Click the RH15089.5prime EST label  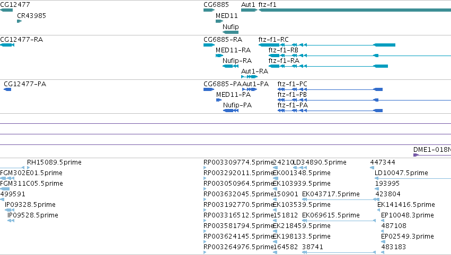tap(54, 162)
